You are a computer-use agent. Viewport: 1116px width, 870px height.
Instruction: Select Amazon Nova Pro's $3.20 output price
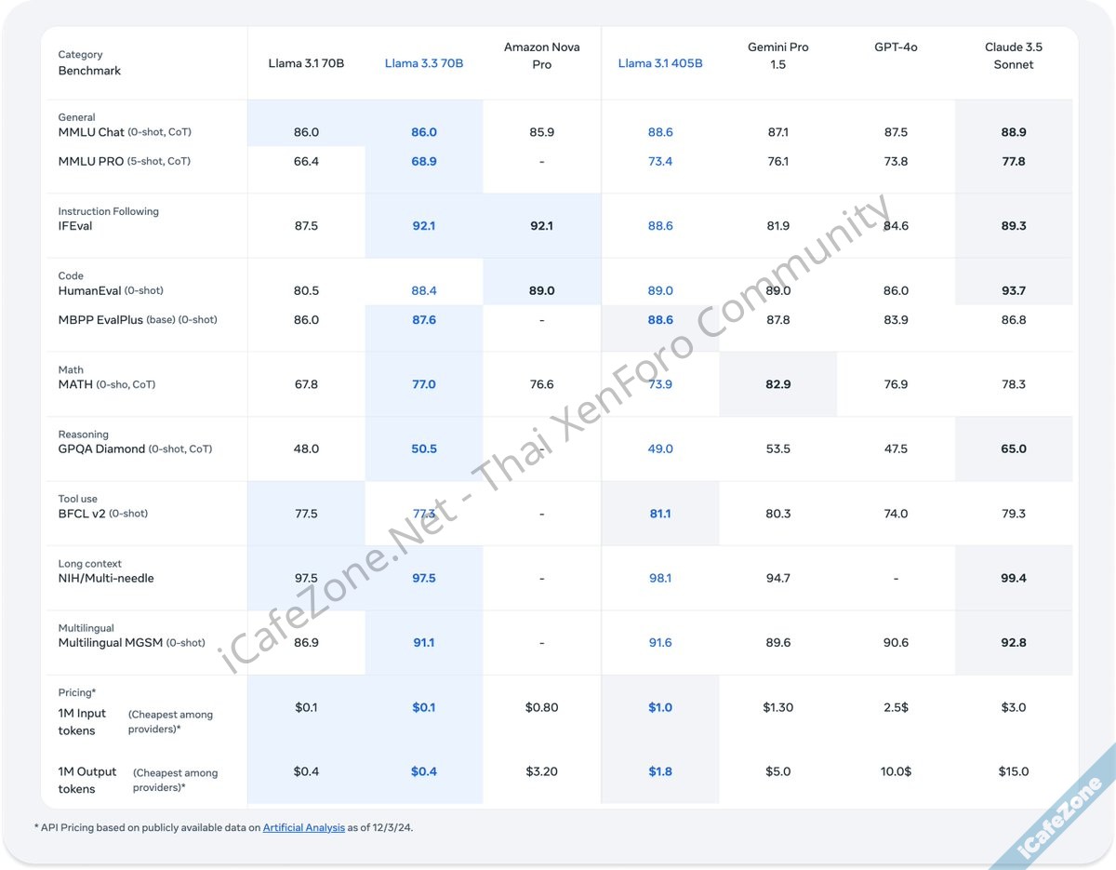(x=541, y=771)
